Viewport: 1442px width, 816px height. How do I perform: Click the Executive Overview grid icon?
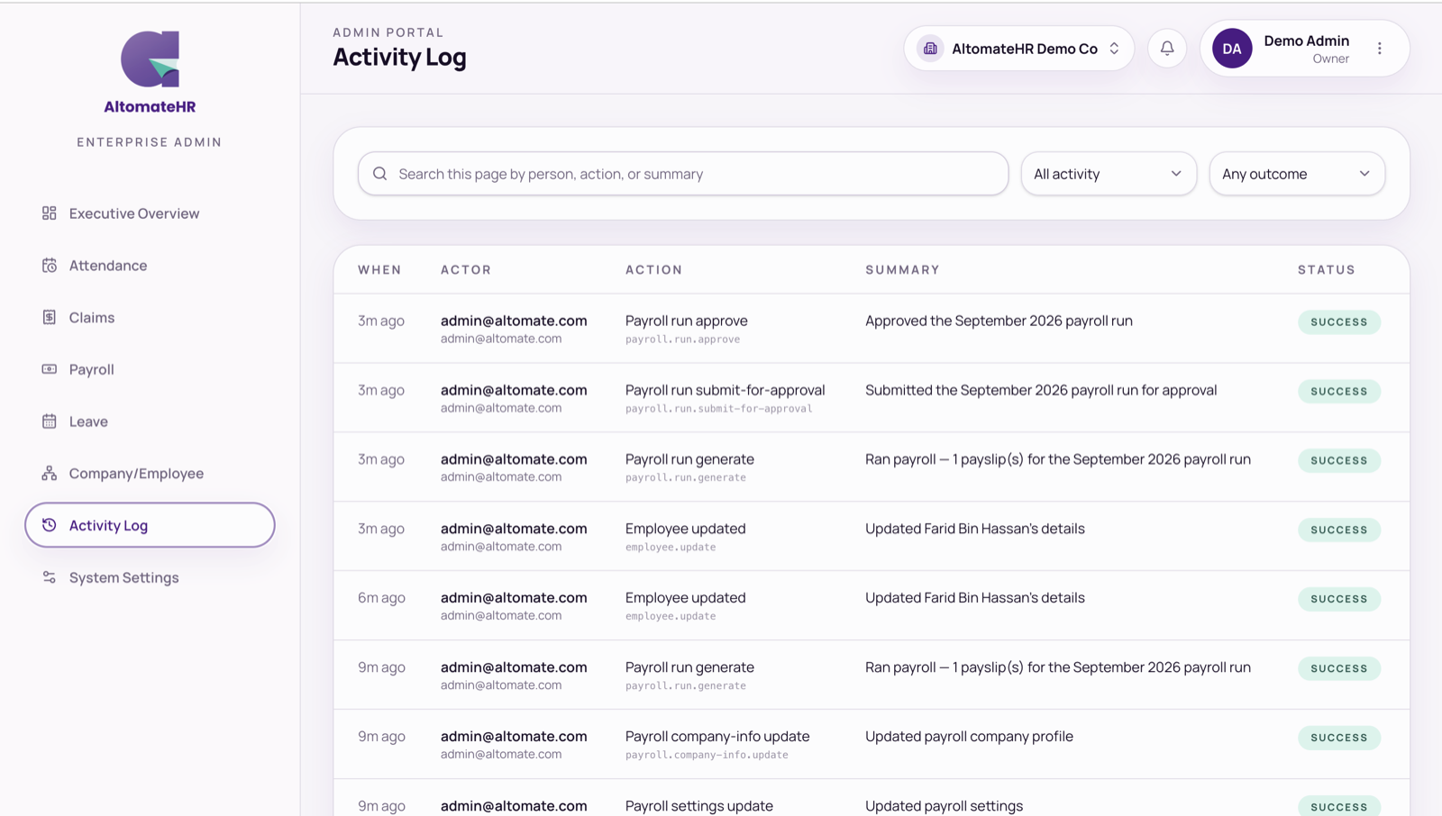click(x=50, y=213)
